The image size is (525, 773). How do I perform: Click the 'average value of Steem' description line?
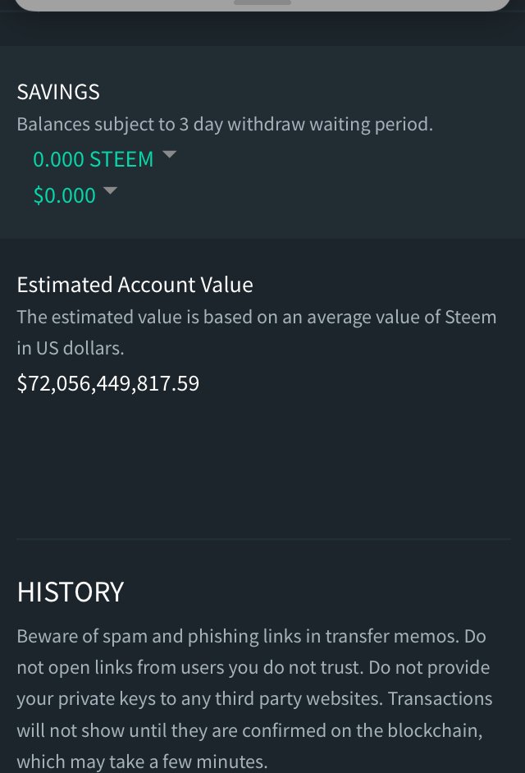pos(256,317)
